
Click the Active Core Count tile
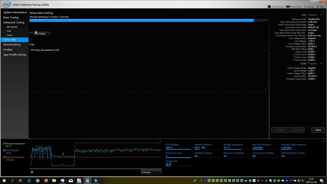178,155
